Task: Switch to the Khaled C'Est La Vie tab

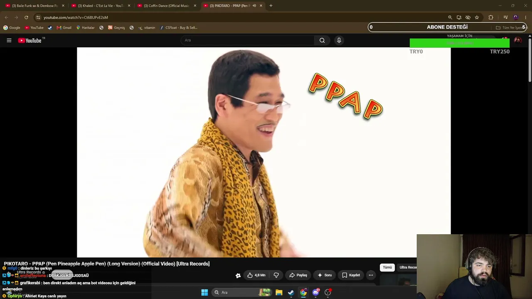Action: point(101,6)
